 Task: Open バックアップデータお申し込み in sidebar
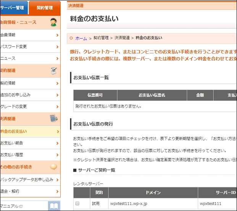pyautogui.click(x=30, y=180)
